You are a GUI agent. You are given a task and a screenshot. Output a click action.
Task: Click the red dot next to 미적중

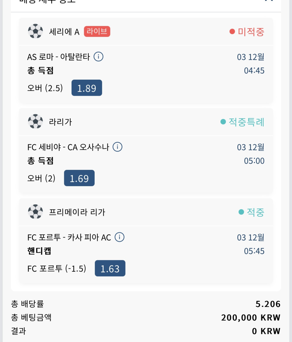click(232, 32)
